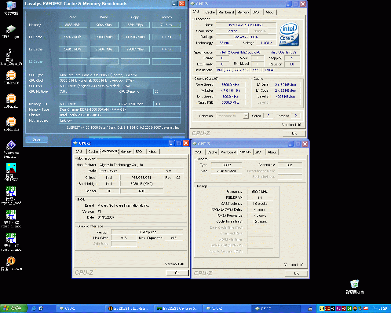The image size is (391, 313).
Task: Click the Memory Copy value 8244 MB/s
Action: [x=135, y=25]
